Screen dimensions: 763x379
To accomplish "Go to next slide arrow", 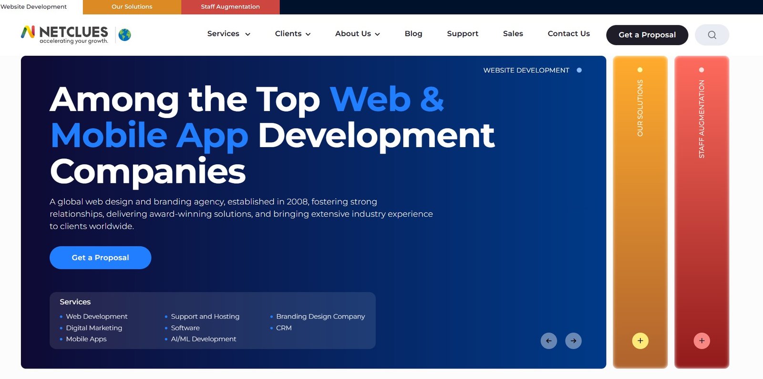I will click(x=573, y=340).
